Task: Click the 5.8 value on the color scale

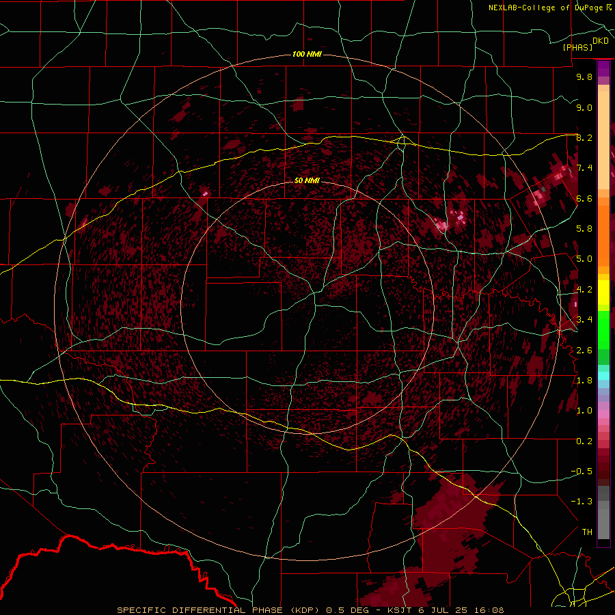Action: click(x=584, y=229)
